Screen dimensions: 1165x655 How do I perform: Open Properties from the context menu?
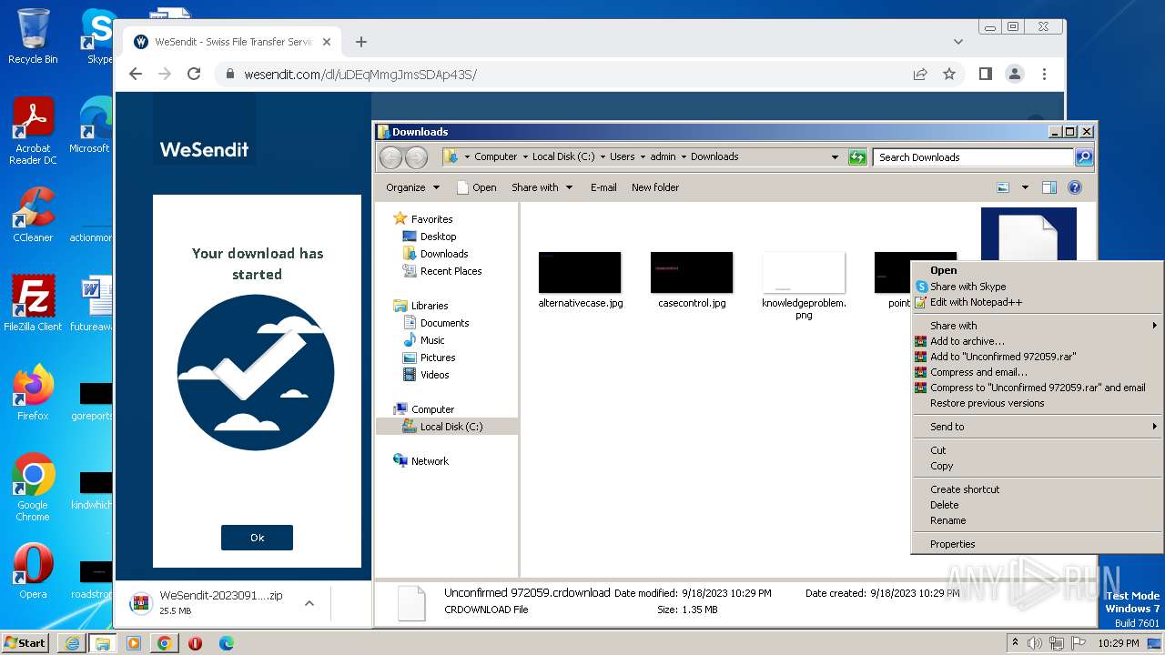(x=1038, y=544)
